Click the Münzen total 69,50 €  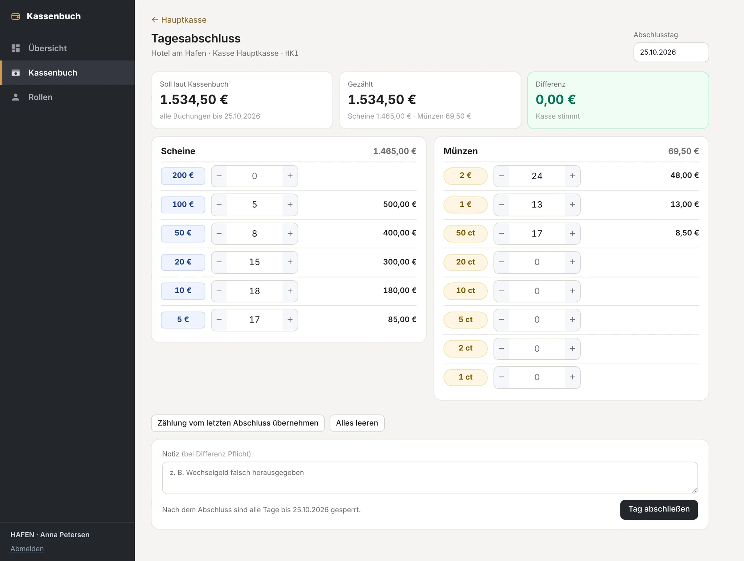683,151
